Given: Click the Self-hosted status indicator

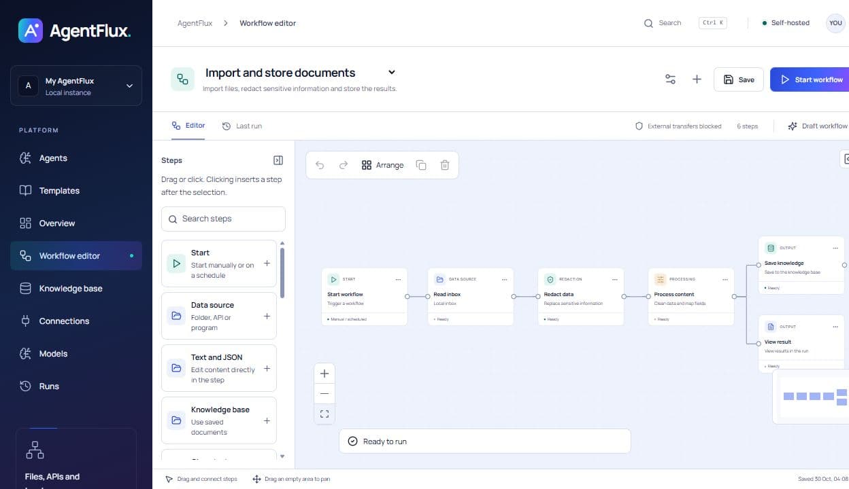Looking at the screenshot, I should click(786, 23).
